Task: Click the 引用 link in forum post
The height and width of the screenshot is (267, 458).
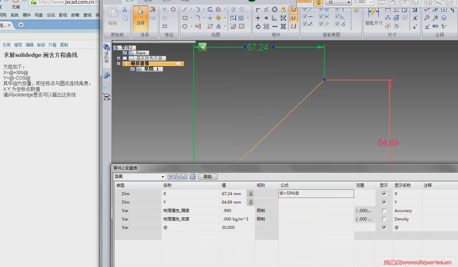Action: pyautogui.click(x=7, y=45)
